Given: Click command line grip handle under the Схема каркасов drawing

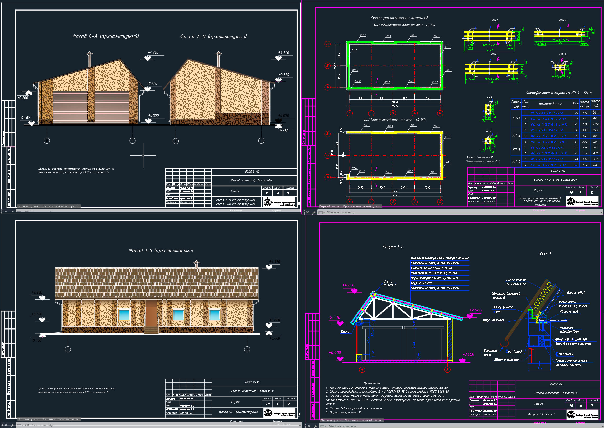Looking at the screenshot, I should (304, 212).
